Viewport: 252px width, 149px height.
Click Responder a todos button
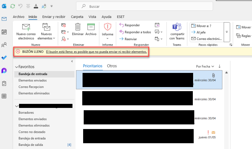[x=135, y=32]
